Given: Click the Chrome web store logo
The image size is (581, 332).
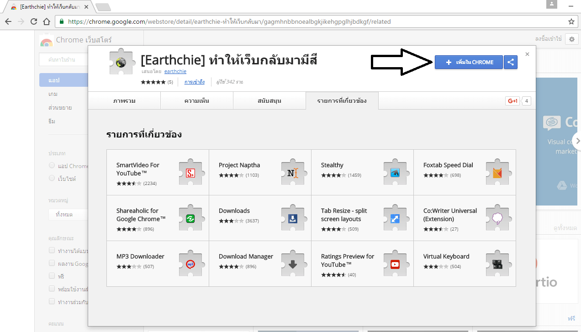Looking at the screenshot, I should tap(46, 41).
